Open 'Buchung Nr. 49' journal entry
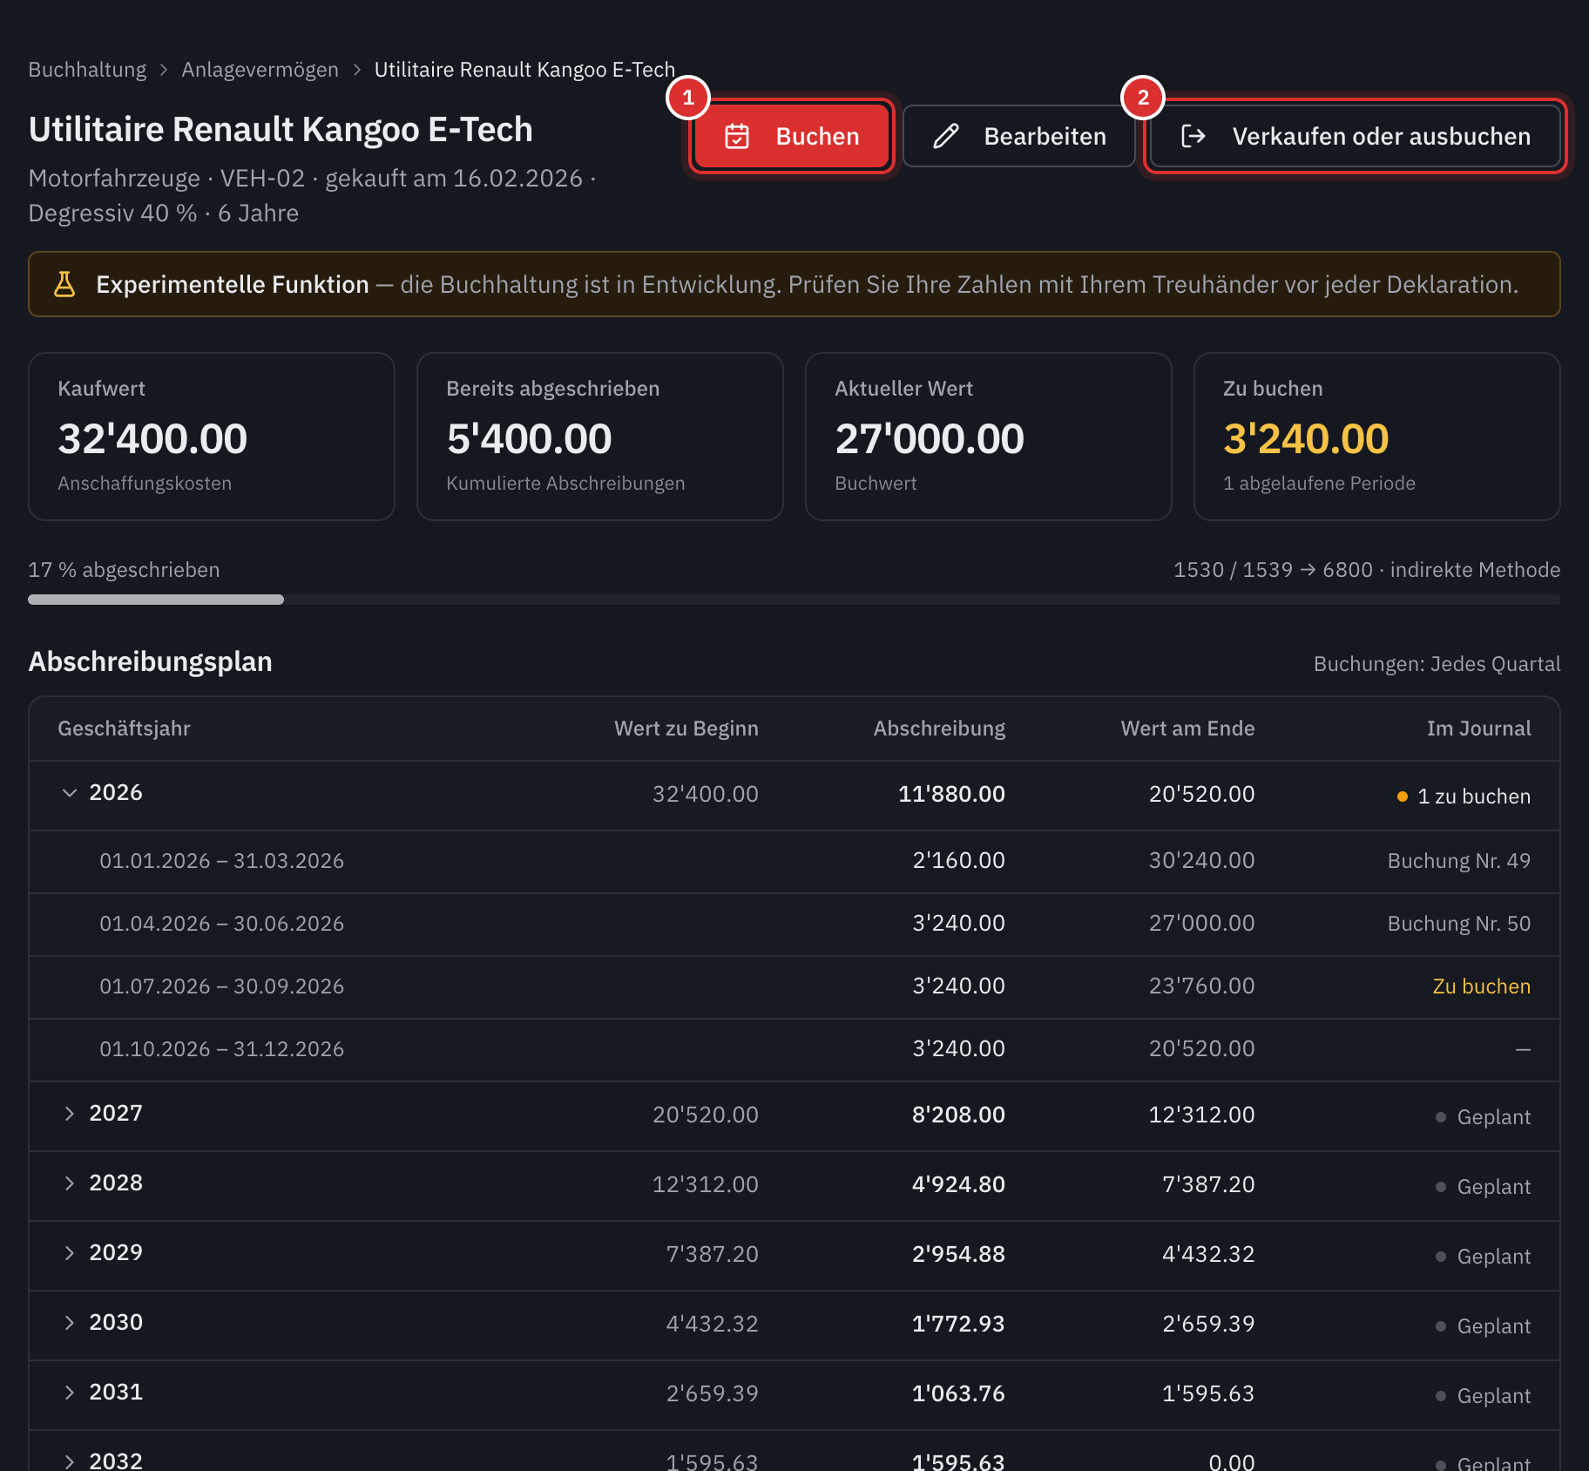 1458,861
